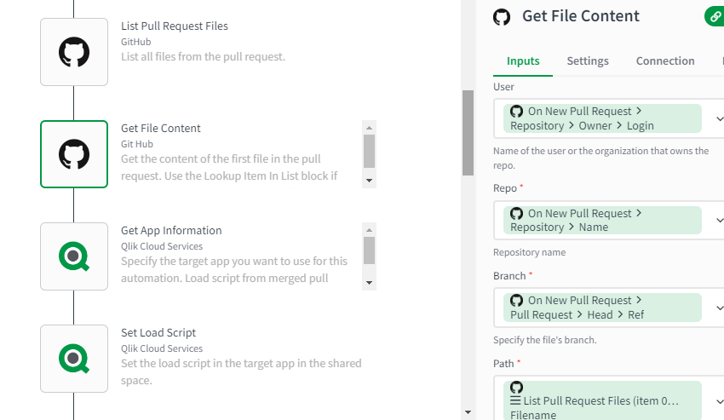Click the main canvas vertical scrollbar thumb
Viewport: 724px width, 420px height.
point(468,132)
